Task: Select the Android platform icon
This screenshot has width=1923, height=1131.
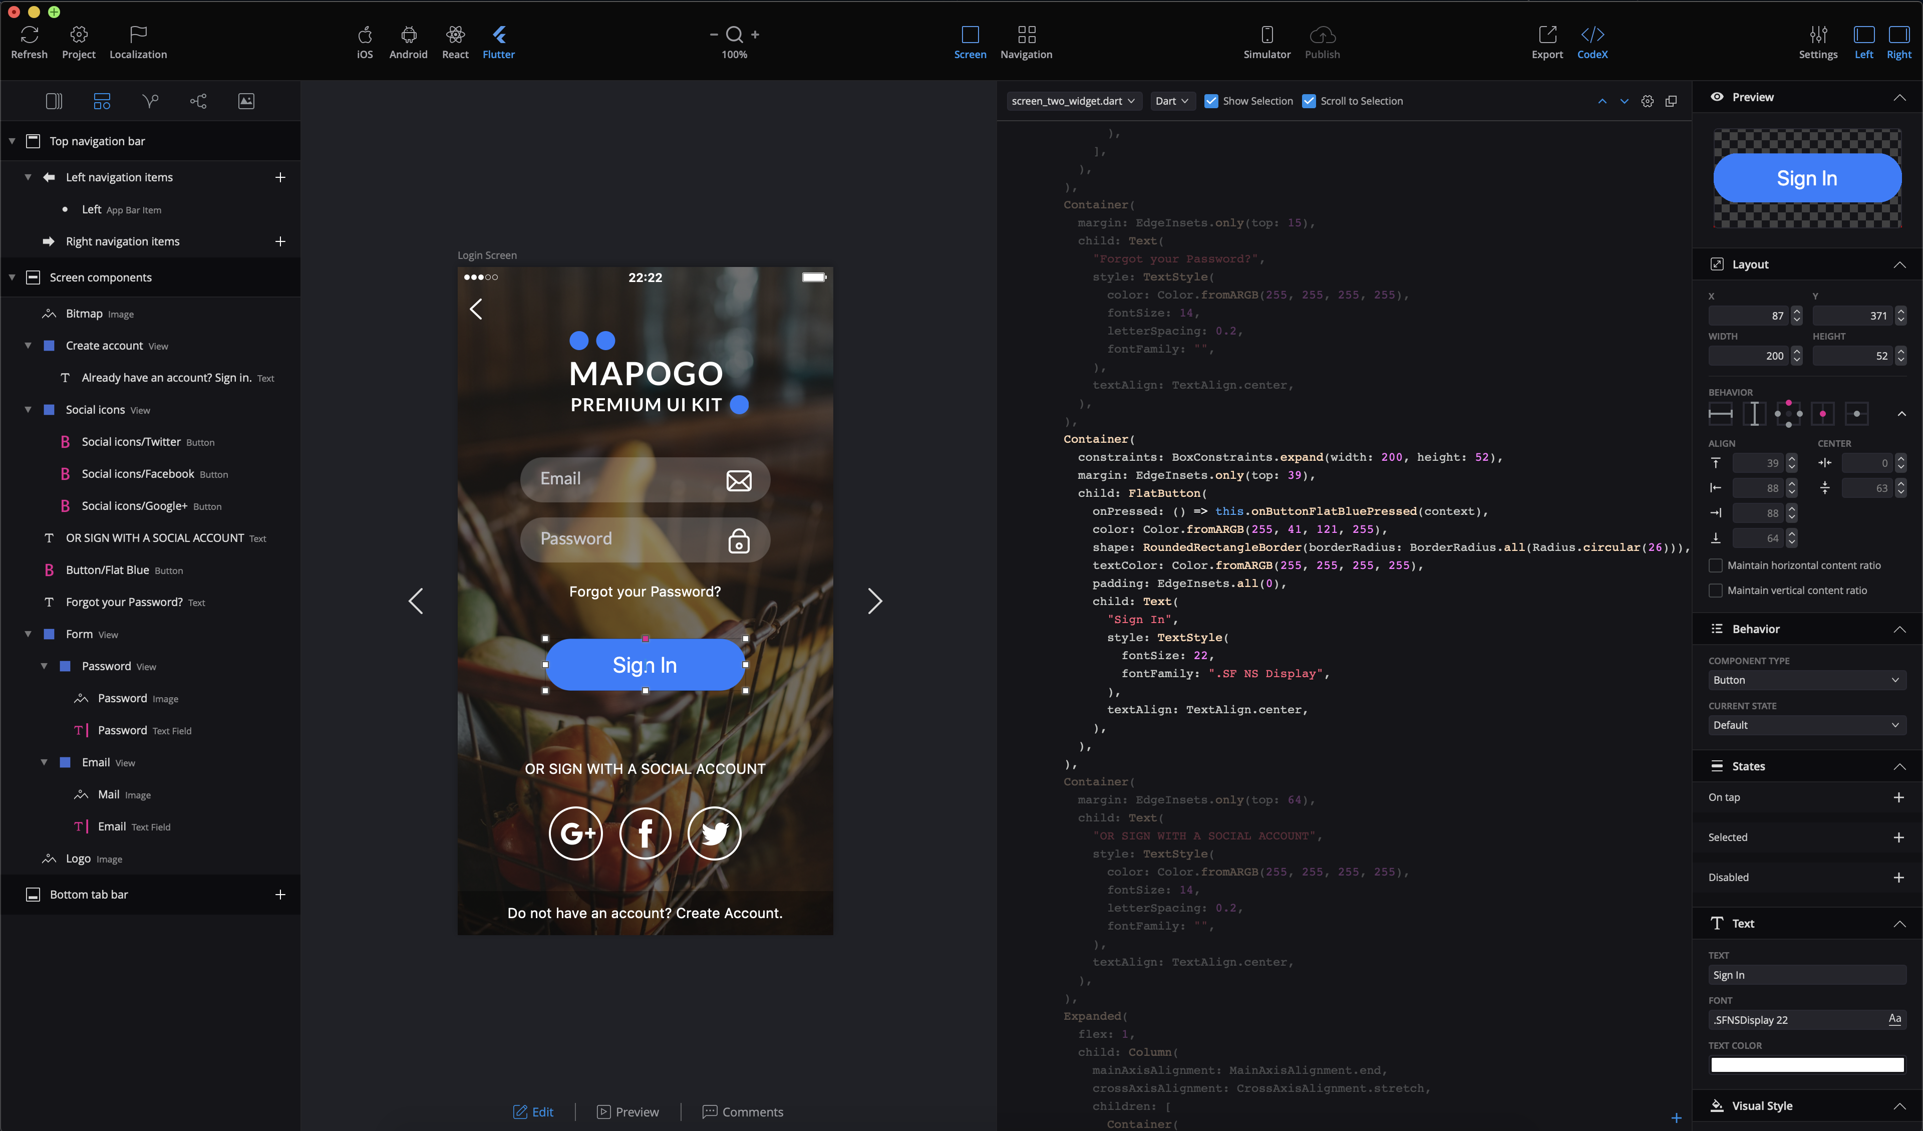Action: click(408, 35)
